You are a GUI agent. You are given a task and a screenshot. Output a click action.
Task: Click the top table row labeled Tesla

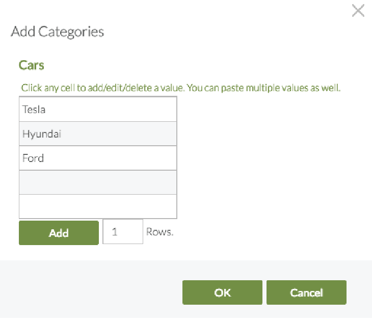pos(98,110)
